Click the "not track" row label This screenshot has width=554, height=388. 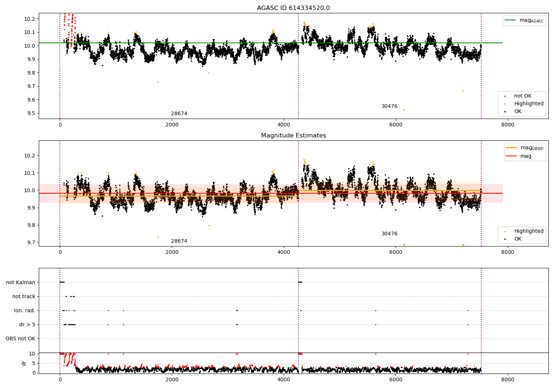(24, 296)
